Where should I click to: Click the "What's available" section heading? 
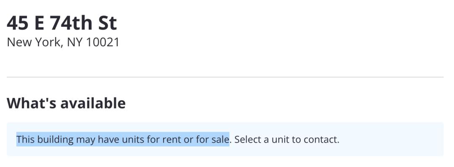point(66,103)
